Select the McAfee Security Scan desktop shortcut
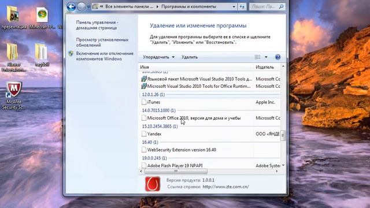370x208 pixels. coord(14,95)
